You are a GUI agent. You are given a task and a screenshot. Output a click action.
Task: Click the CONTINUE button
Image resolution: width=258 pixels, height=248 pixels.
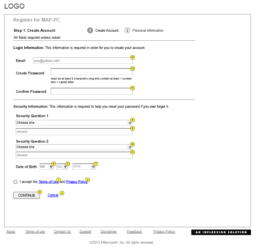[x=27, y=196]
